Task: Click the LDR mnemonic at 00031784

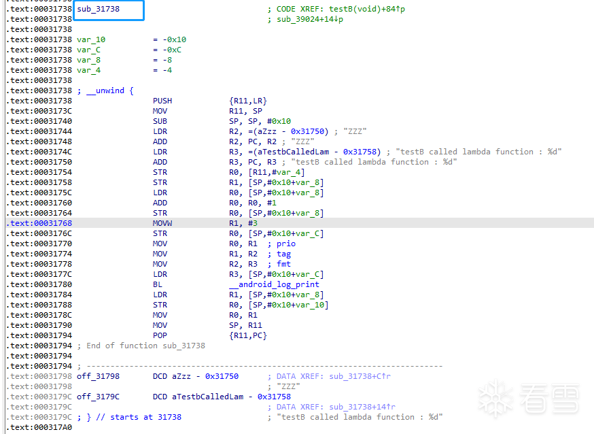Action: click(x=160, y=295)
